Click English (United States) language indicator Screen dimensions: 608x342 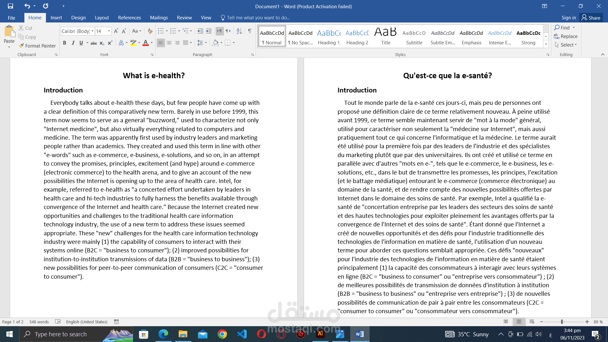click(x=87, y=322)
